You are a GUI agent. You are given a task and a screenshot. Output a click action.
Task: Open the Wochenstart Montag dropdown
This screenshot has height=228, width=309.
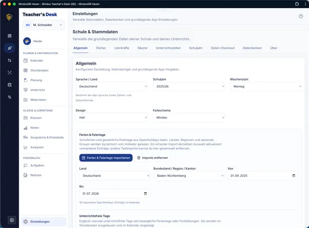coord(266,86)
